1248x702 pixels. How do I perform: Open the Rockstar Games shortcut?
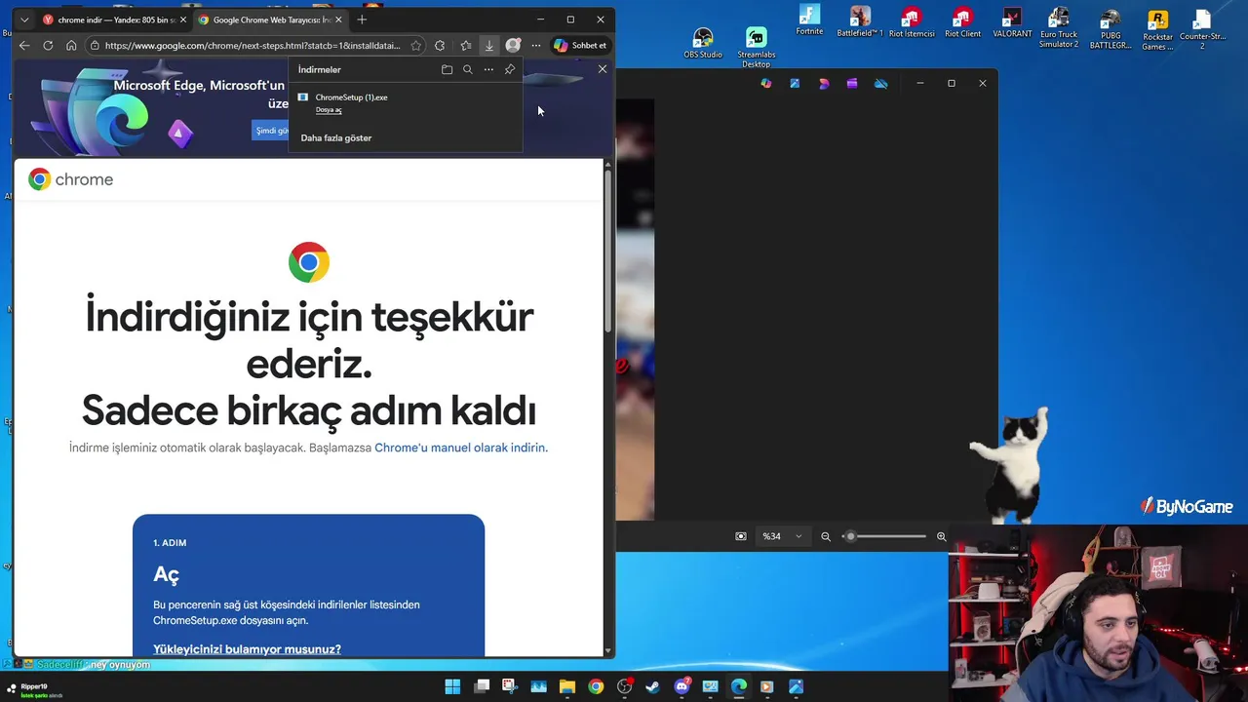click(1157, 29)
